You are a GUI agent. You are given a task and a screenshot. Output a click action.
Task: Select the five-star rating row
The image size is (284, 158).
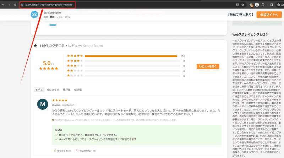(126, 56)
